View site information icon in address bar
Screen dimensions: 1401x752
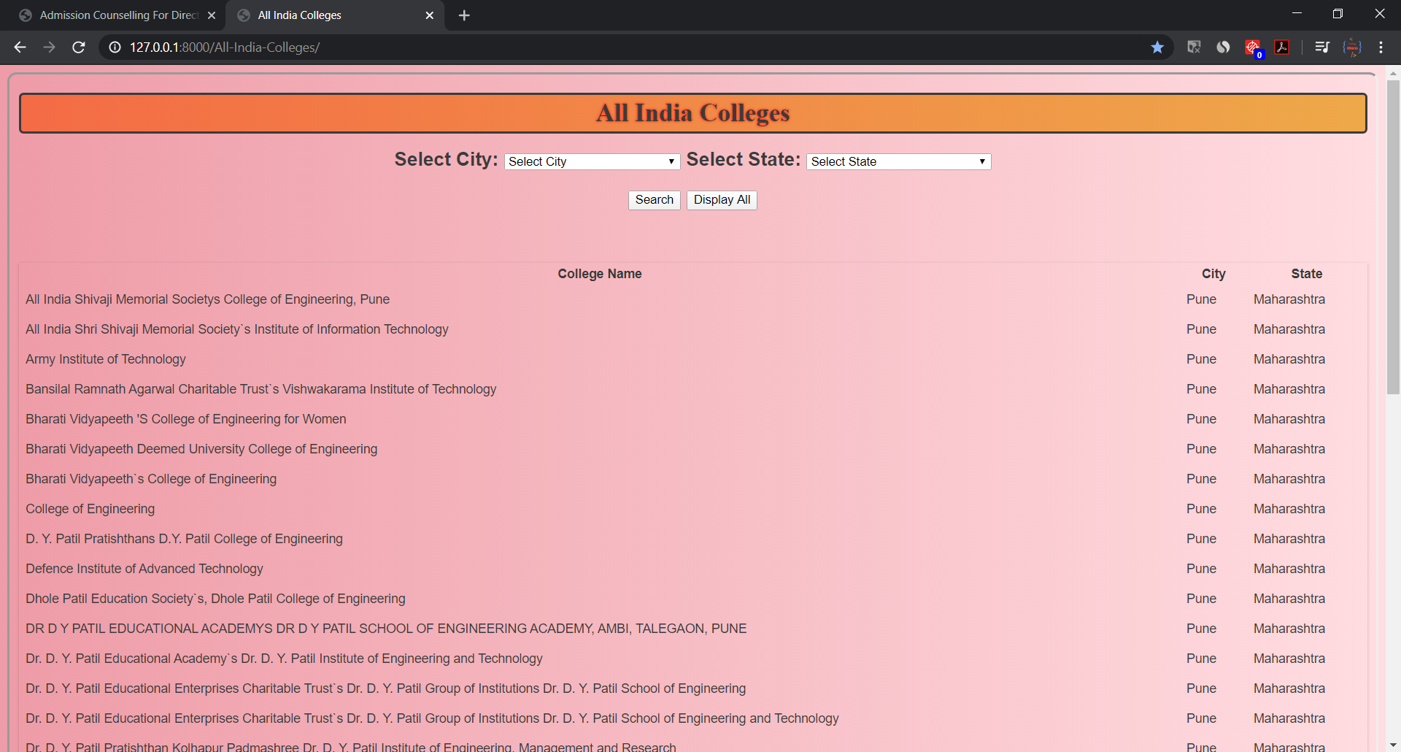tap(115, 47)
